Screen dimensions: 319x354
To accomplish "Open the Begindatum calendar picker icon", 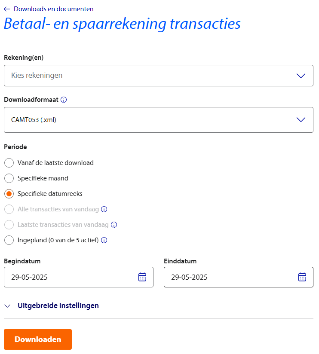I will point(142,277).
